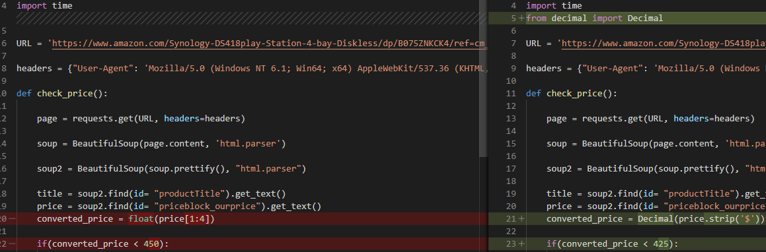Click the 450 value in removed line
The height and width of the screenshot is (252, 766).
(x=151, y=243)
